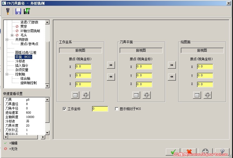Open view selection grid icon in 刀具平面
The image size is (233, 158).
coord(136,95)
